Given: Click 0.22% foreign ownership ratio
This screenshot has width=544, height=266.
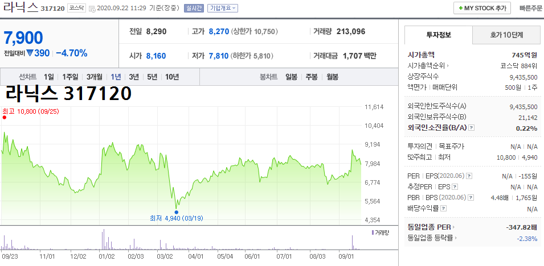Looking at the screenshot, I should click(527, 128).
